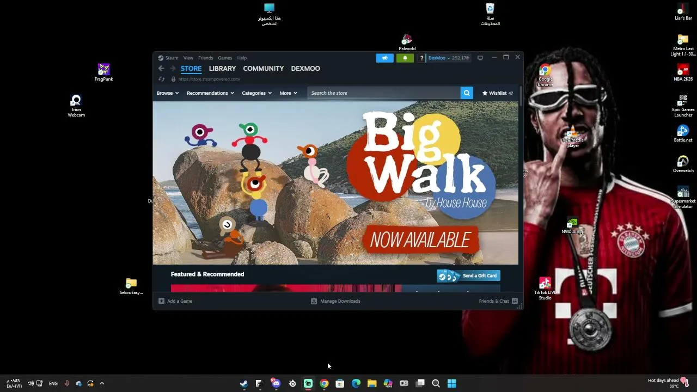
Task: Open the Palworld desktop shortcut
Action: point(407,42)
